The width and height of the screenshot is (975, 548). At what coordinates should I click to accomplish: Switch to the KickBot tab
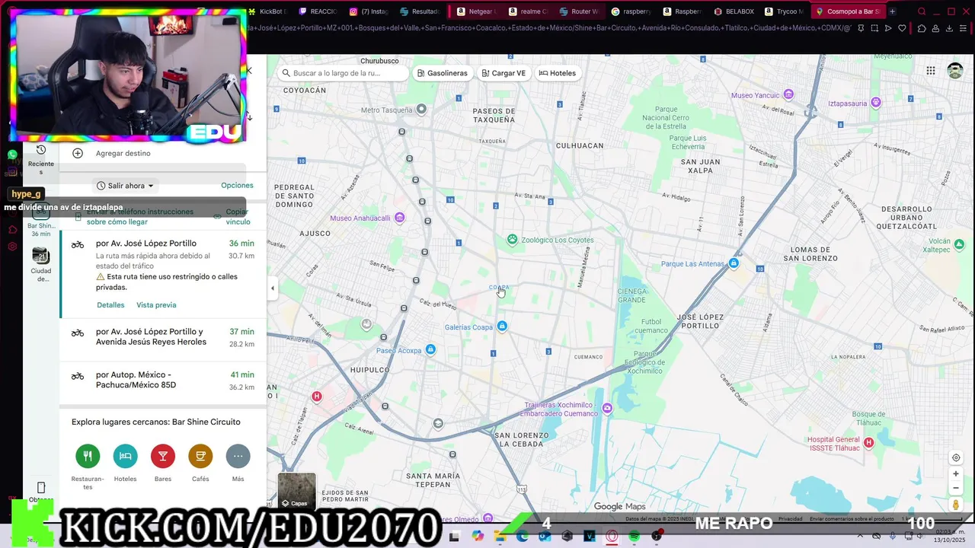click(x=268, y=11)
